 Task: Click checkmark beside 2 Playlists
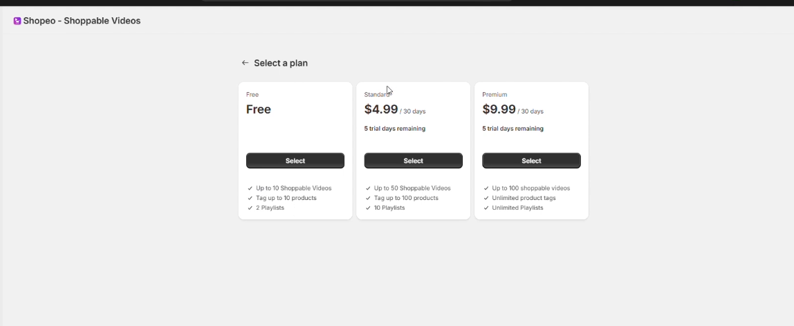250,208
